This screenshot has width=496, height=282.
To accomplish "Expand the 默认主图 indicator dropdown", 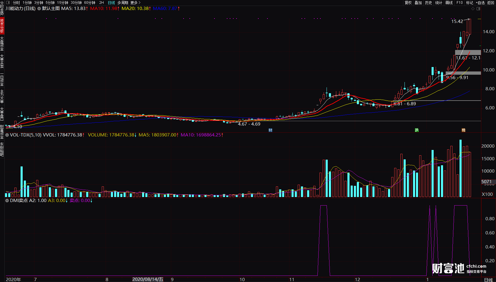I will tap(39, 9).
